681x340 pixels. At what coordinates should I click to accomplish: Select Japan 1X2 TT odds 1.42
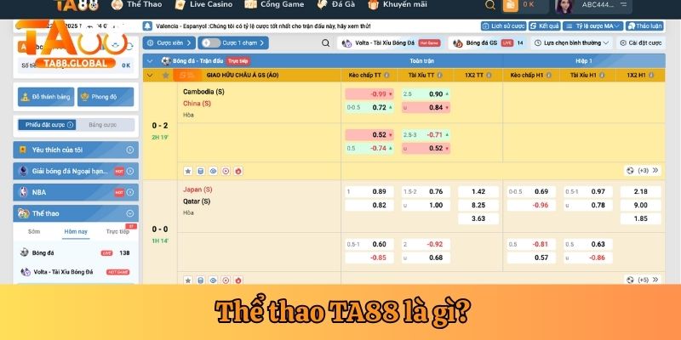(478, 192)
